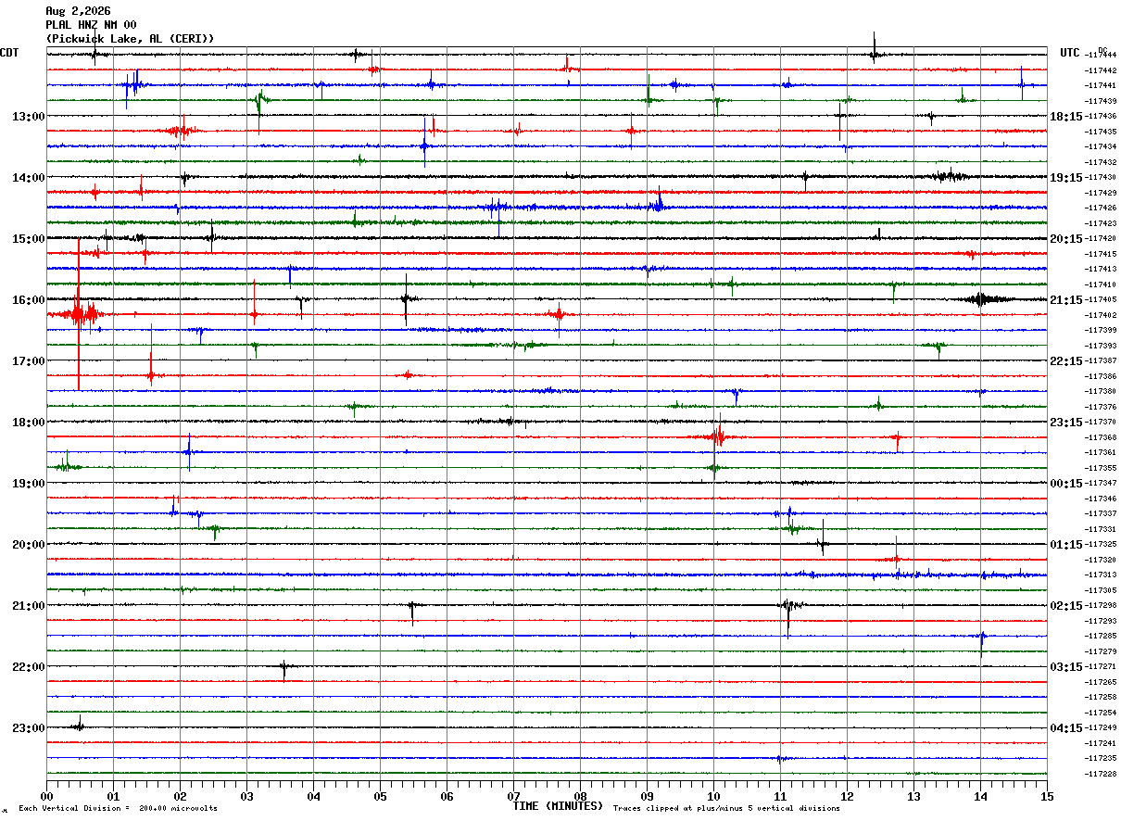Click the UTC timezone label

pos(1070,53)
